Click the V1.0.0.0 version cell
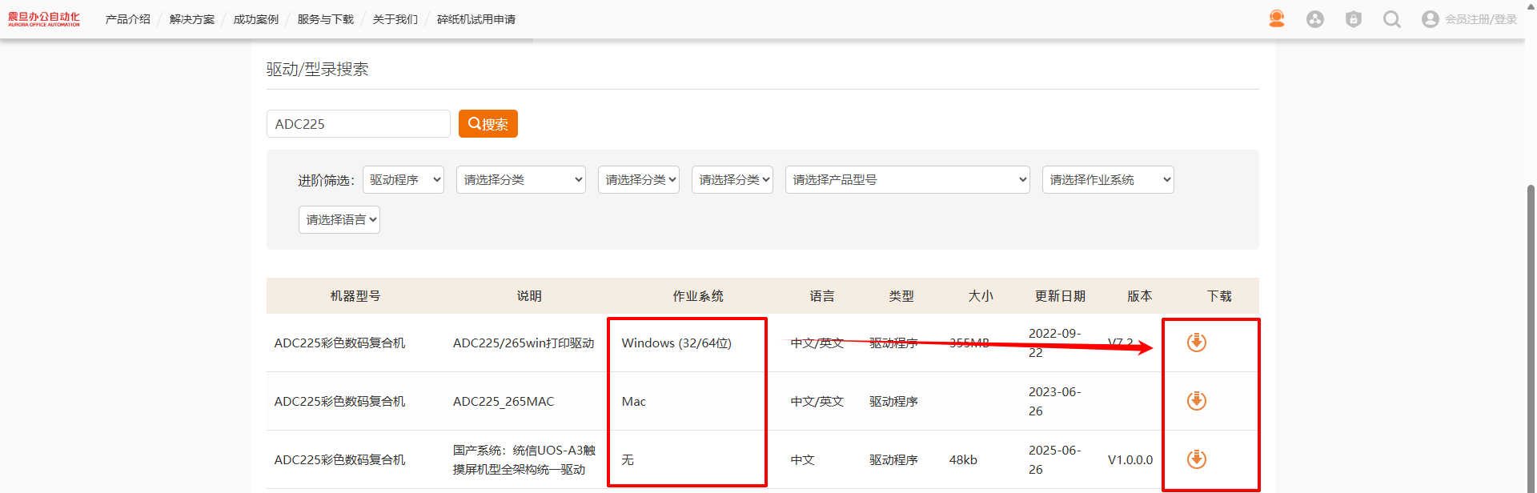 1130,460
